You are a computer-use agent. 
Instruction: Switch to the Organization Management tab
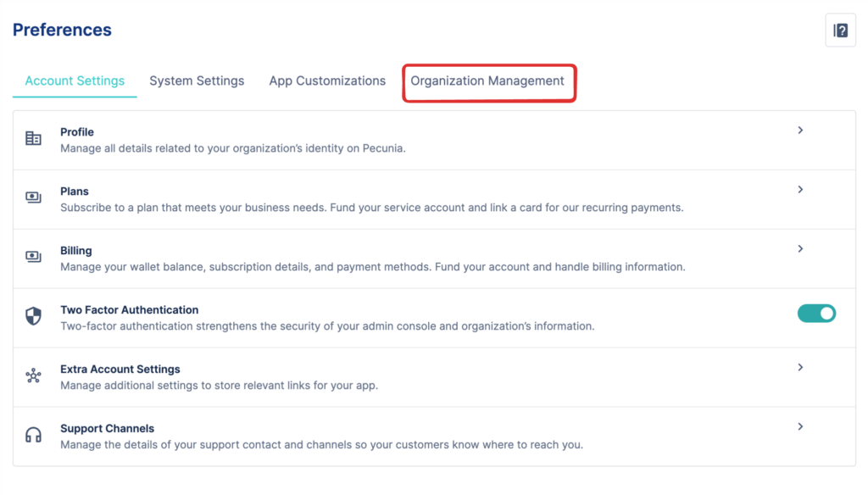[x=487, y=81]
